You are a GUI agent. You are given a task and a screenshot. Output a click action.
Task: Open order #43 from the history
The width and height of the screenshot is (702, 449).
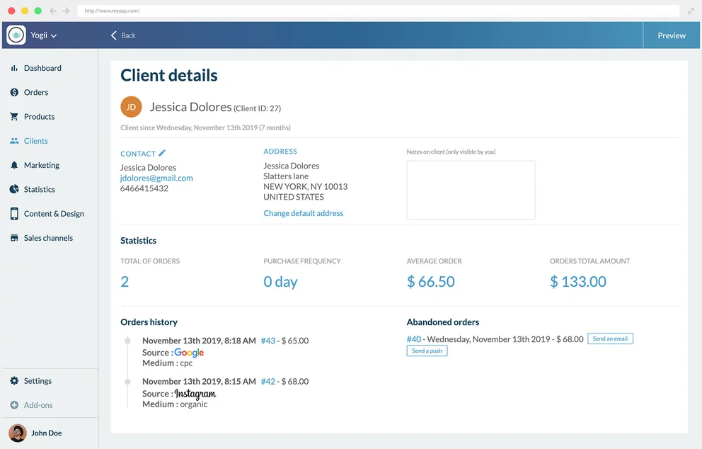click(x=267, y=340)
